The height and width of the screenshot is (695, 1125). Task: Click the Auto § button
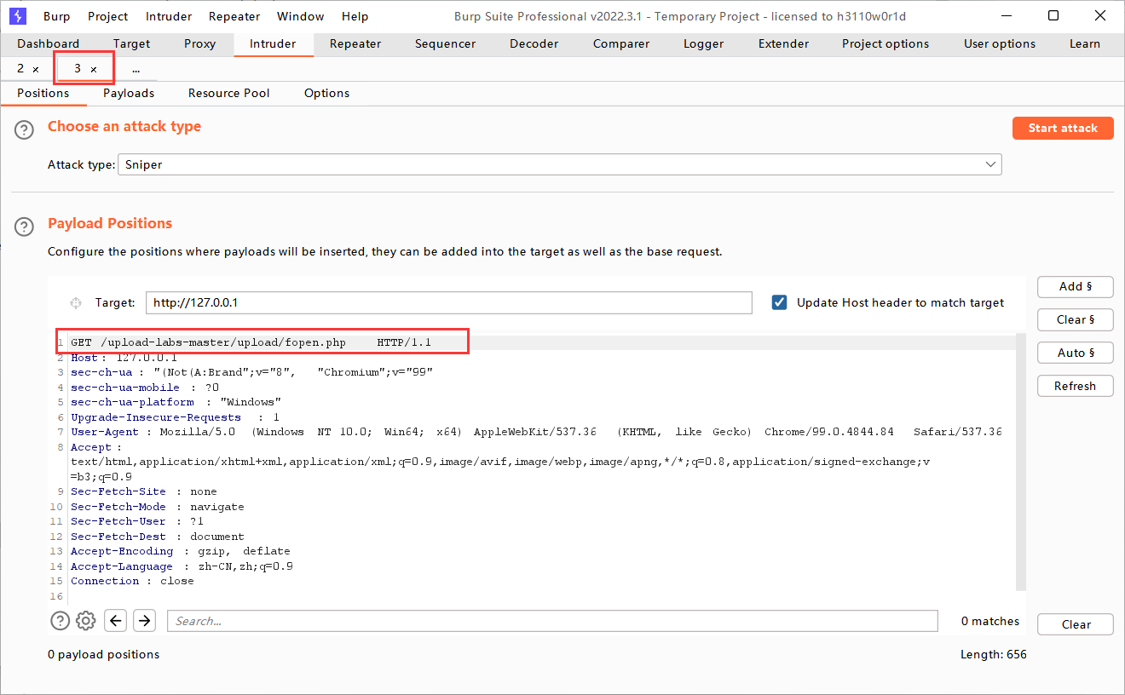click(x=1076, y=353)
